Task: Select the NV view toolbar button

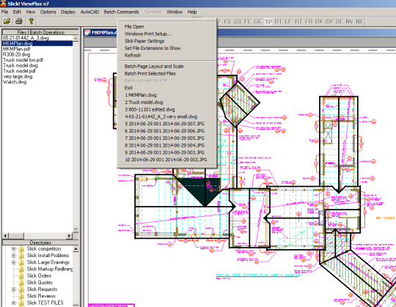Action: 349,22
